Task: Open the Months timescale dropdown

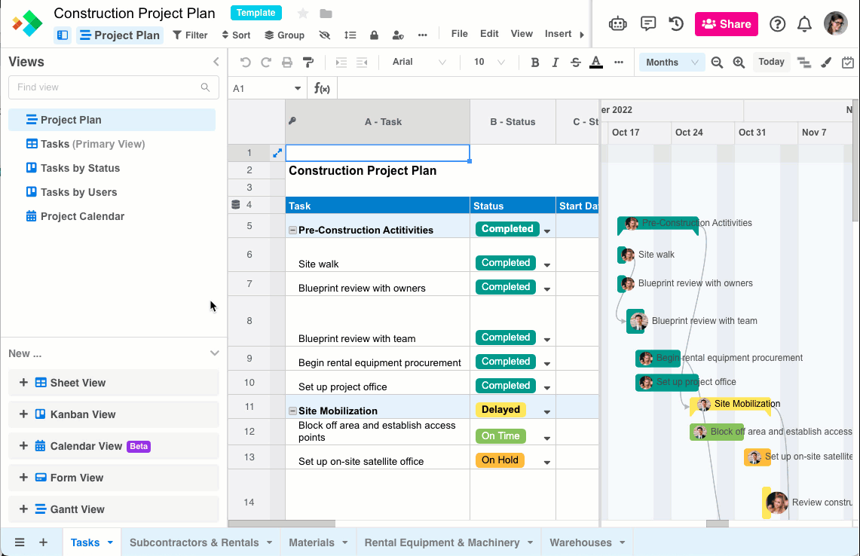Action: (x=670, y=63)
